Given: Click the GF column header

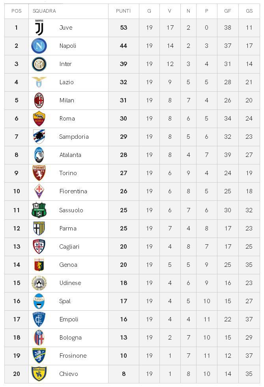Looking at the screenshot, I should (228, 11).
